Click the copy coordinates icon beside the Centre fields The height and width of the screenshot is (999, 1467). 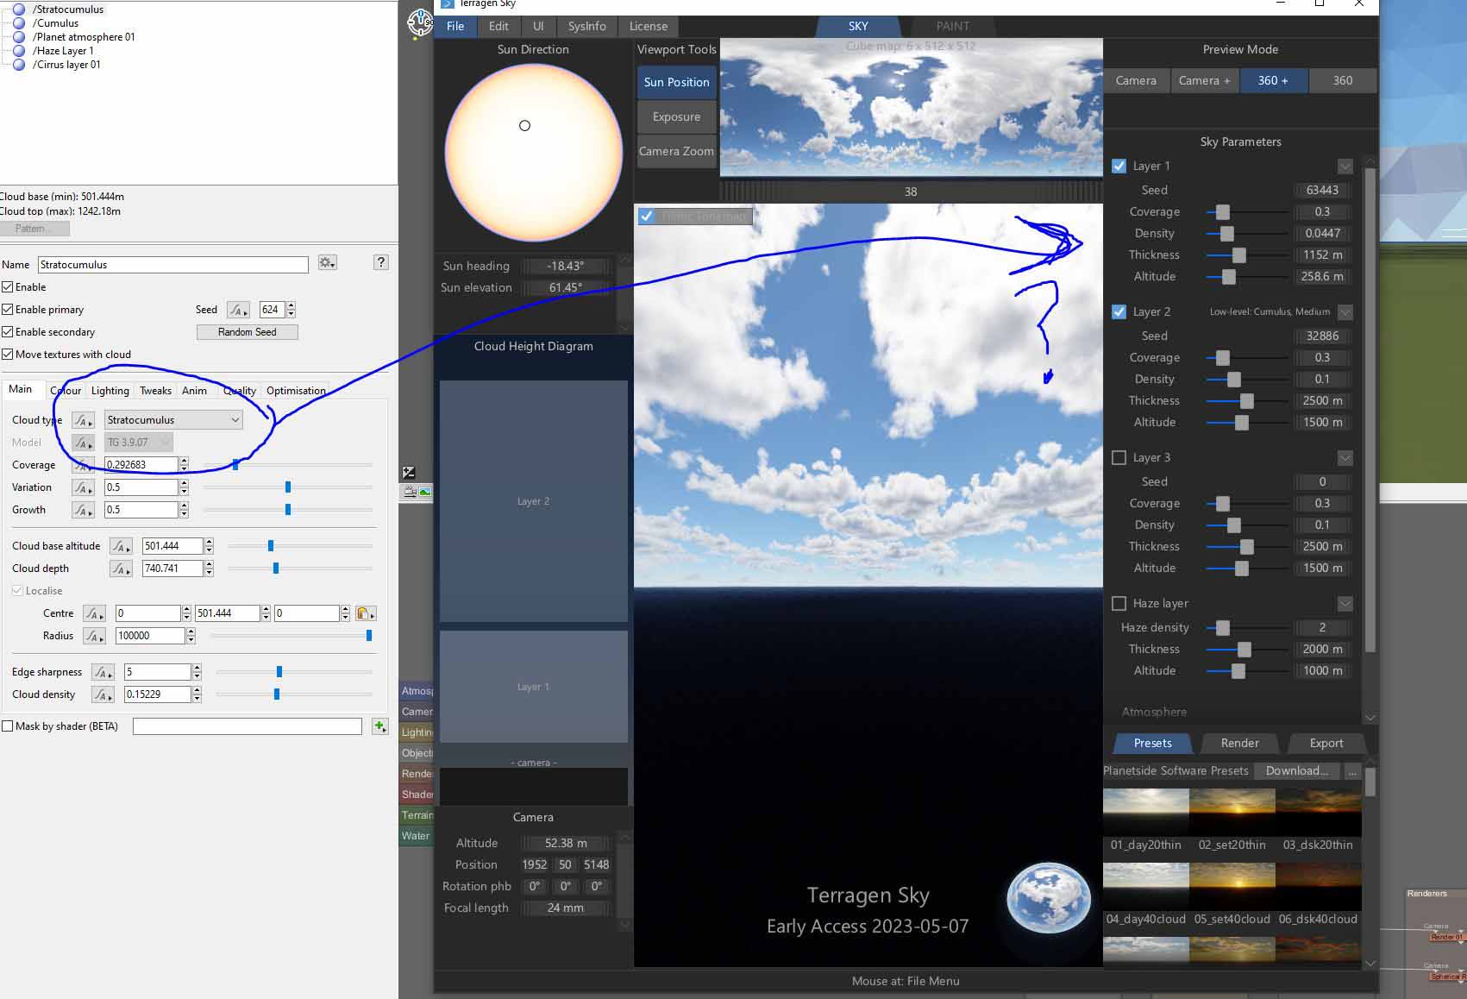tap(366, 613)
